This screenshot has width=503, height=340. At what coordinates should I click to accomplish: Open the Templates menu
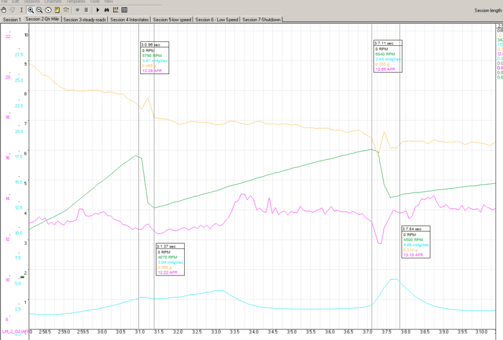(x=75, y=2)
